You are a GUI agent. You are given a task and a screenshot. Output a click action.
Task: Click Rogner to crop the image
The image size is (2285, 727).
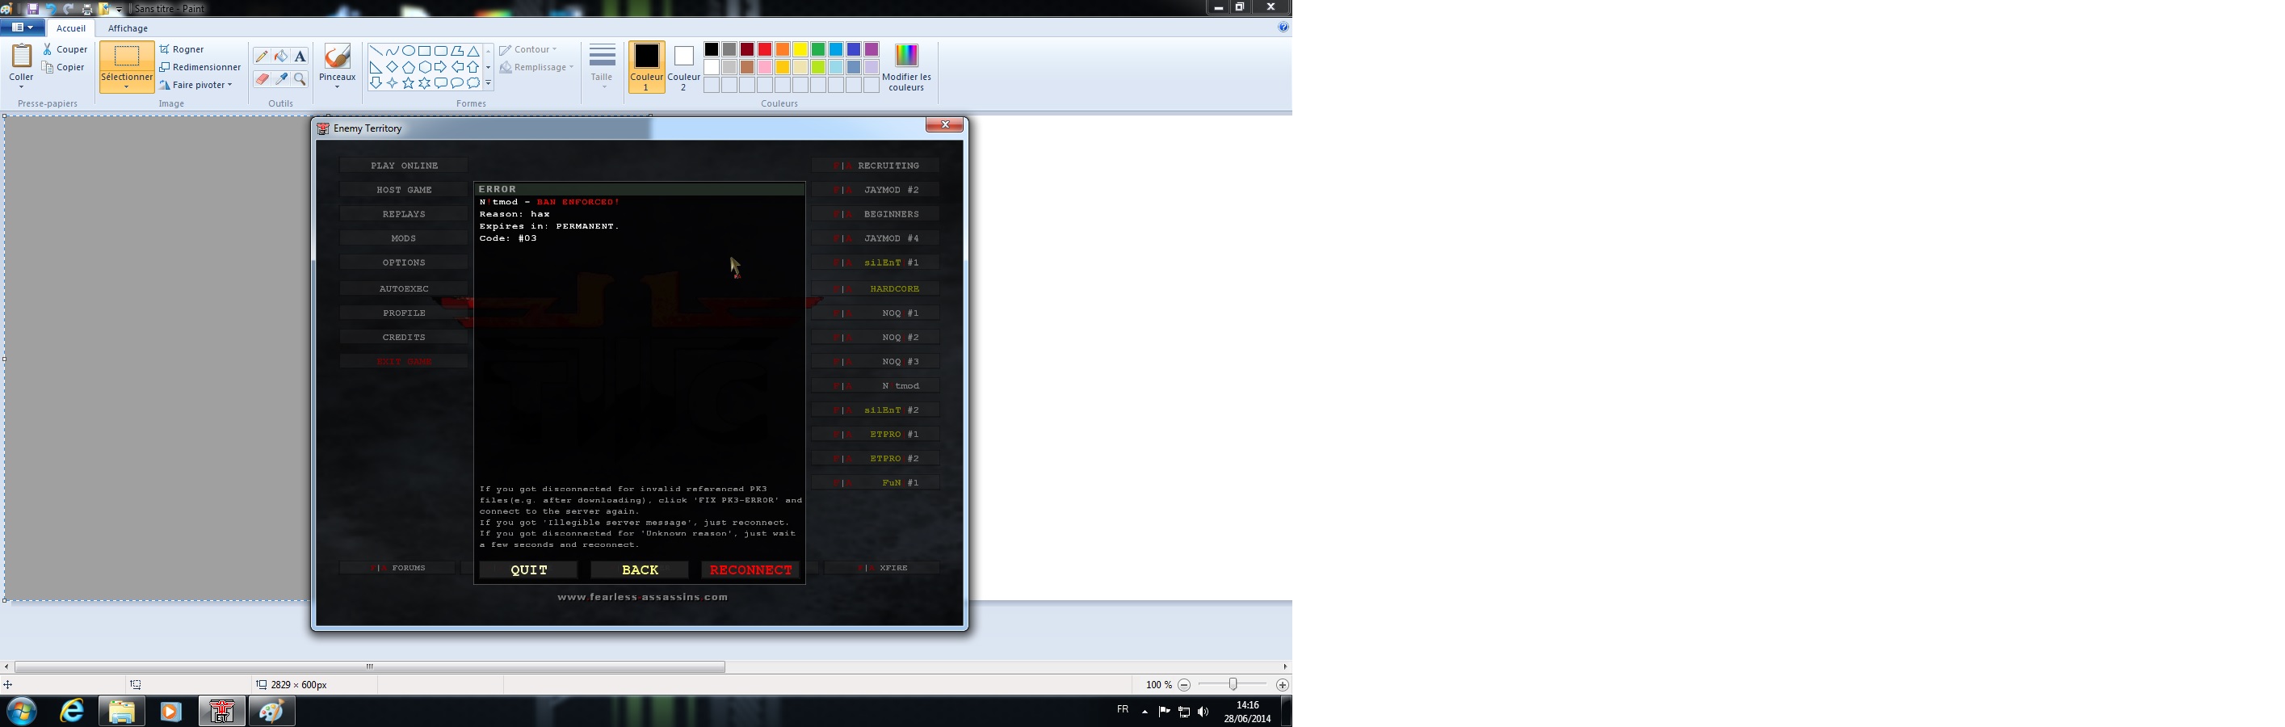point(182,49)
